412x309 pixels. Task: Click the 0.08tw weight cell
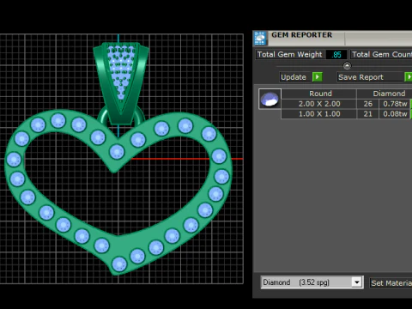click(x=395, y=114)
